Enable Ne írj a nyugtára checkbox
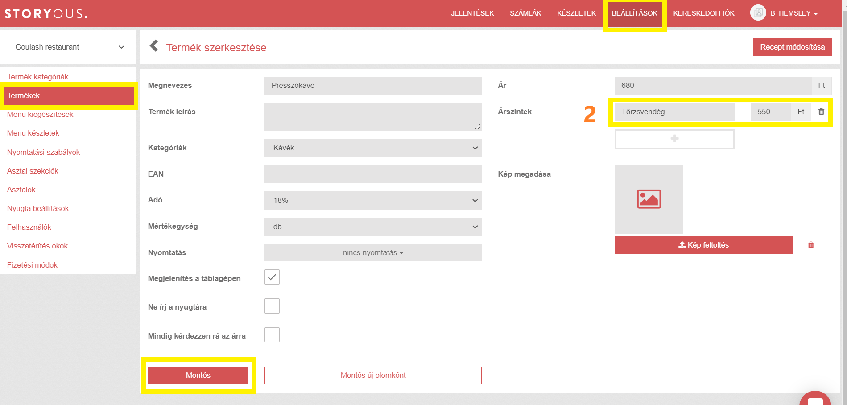The width and height of the screenshot is (847, 405). coord(272,306)
